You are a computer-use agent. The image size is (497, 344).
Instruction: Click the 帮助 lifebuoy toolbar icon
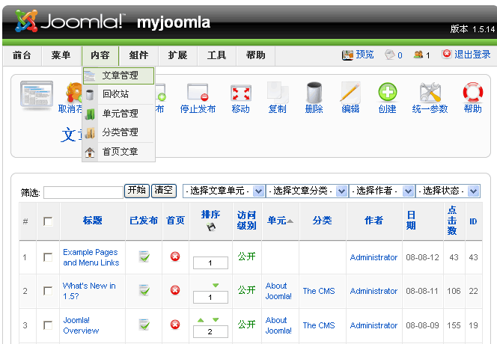(473, 92)
